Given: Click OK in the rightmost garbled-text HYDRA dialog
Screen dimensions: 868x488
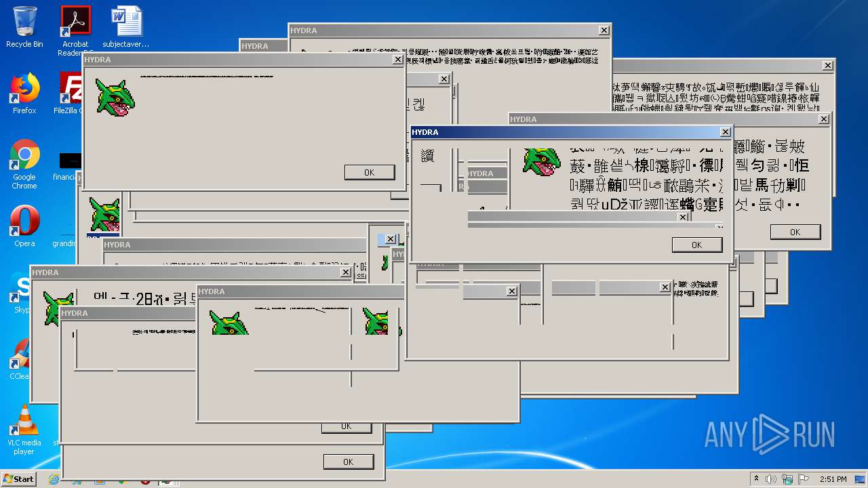Looking at the screenshot, I should click(x=795, y=232).
